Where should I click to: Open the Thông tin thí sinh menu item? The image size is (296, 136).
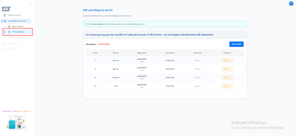[x=14, y=15]
